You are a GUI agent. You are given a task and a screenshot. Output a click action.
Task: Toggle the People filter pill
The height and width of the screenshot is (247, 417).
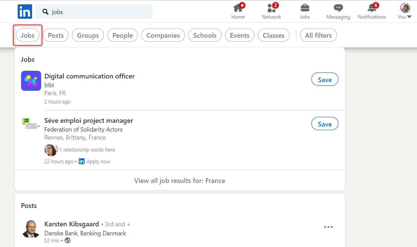pyautogui.click(x=122, y=35)
